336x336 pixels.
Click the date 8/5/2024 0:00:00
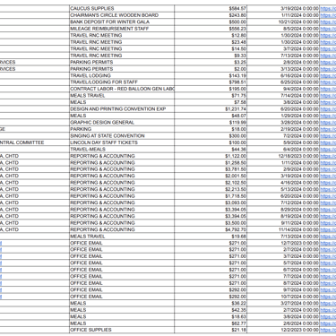301,29
